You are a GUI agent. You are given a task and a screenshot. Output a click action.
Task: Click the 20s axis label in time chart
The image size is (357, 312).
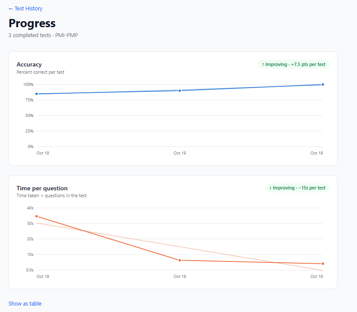[30, 239]
